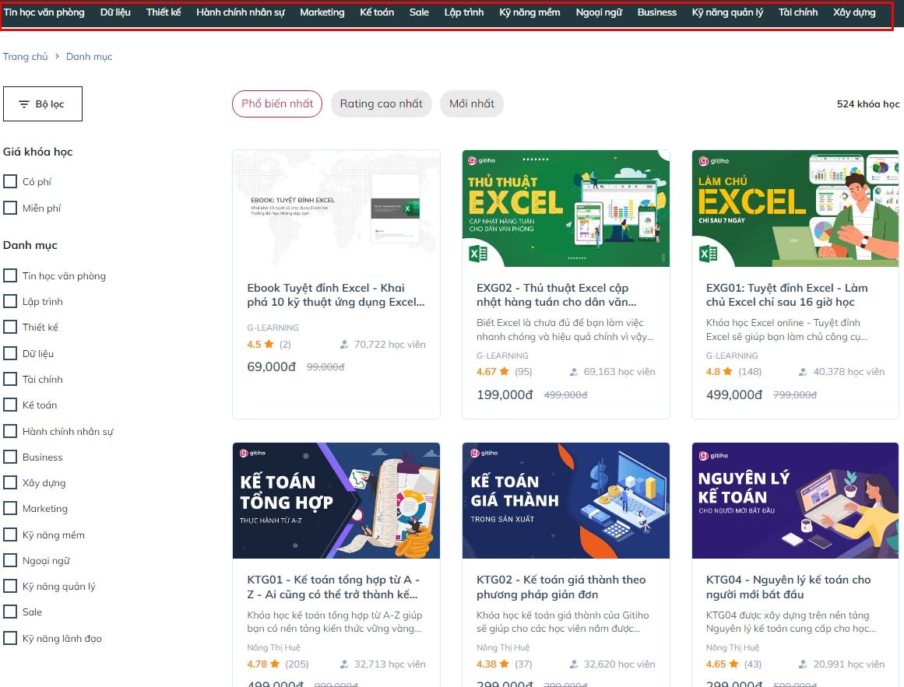The width and height of the screenshot is (904, 687).
Task: Tick Tài chính category checkbox
Action: click(10, 379)
